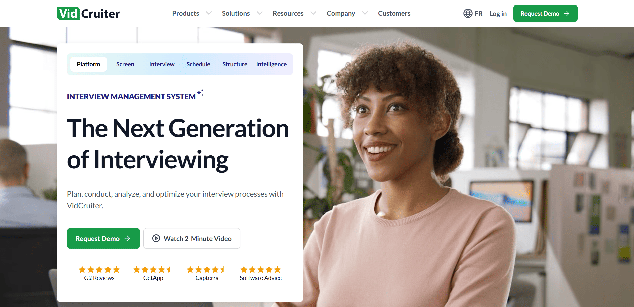Click arrow icon in header Request Demo button
This screenshot has height=307, width=634.
click(x=566, y=13)
